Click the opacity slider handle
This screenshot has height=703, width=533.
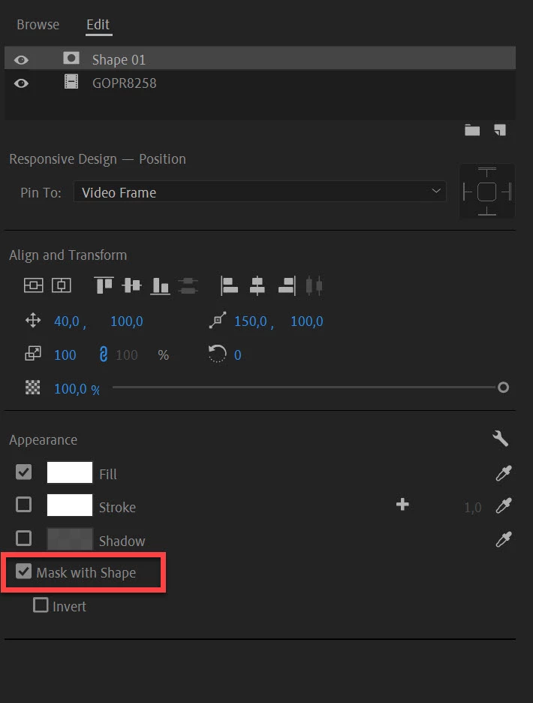pyautogui.click(x=504, y=388)
